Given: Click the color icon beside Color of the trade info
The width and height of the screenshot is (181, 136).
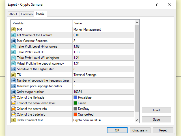Looking at the screenshot, I should point(14,114).
